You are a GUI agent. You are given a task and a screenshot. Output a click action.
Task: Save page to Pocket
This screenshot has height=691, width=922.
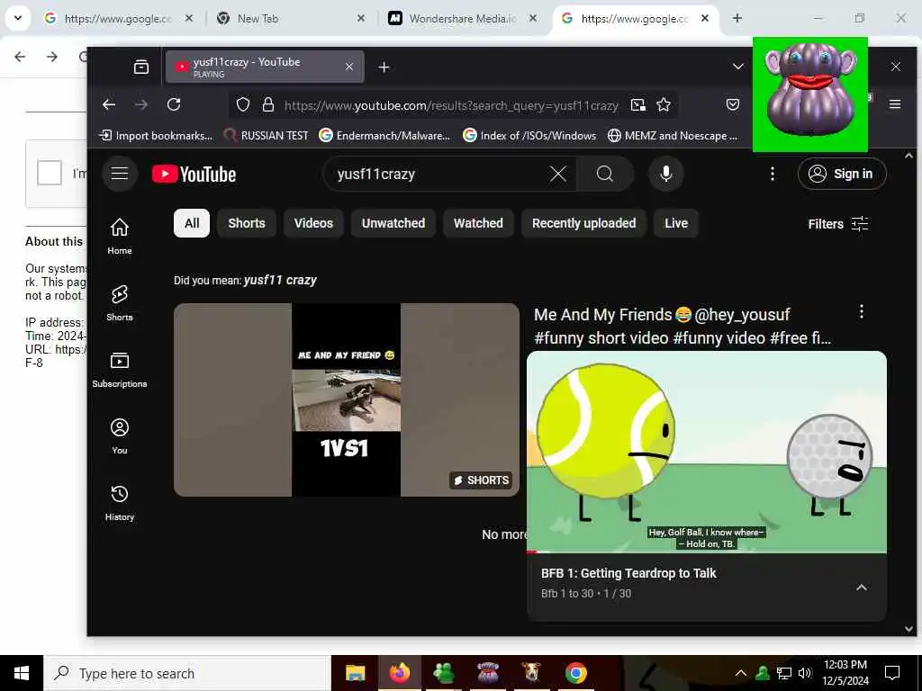733,104
